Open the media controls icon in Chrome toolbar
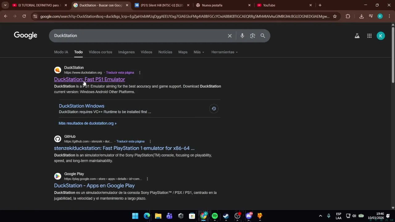This screenshot has width=395, height=222. [x=371, y=16]
